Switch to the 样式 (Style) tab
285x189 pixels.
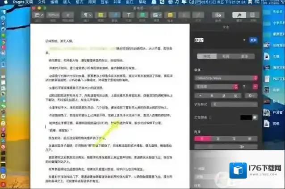pyautogui.click(x=207, y=56)
